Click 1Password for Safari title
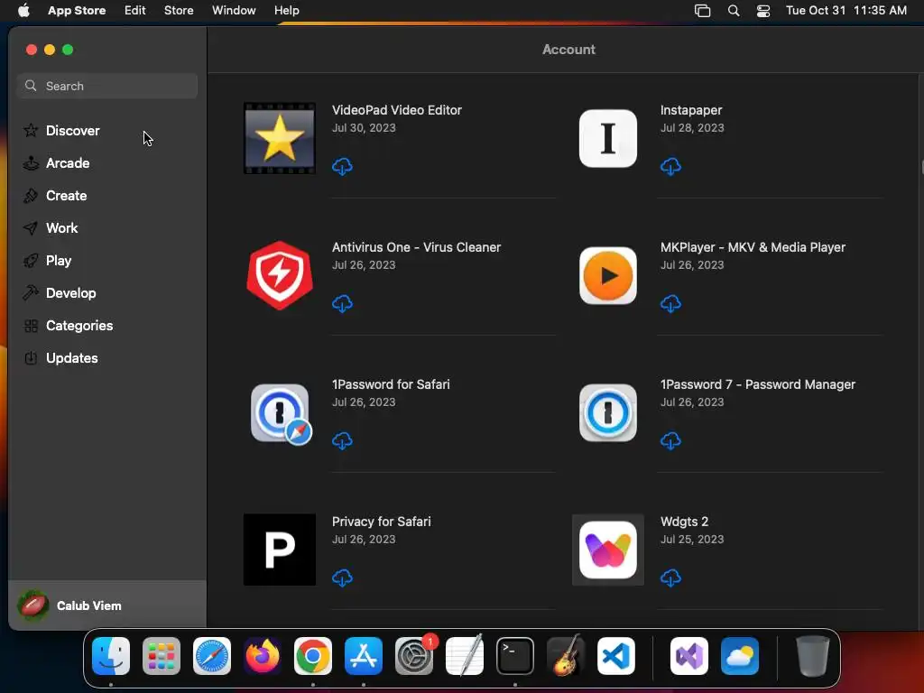 tap(391, 384)
